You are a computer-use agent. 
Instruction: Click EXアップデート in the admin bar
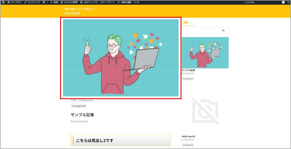pos(108,2)
